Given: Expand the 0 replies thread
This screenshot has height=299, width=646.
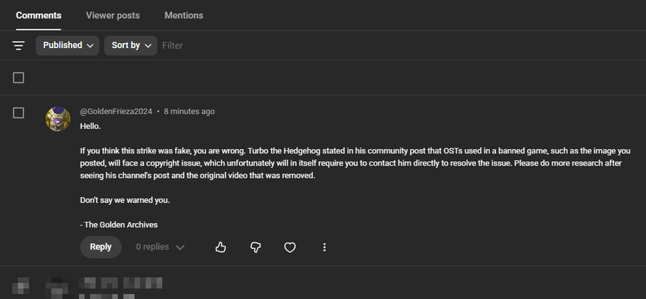Looking at the screenshot, I should (x=160, y=247).
